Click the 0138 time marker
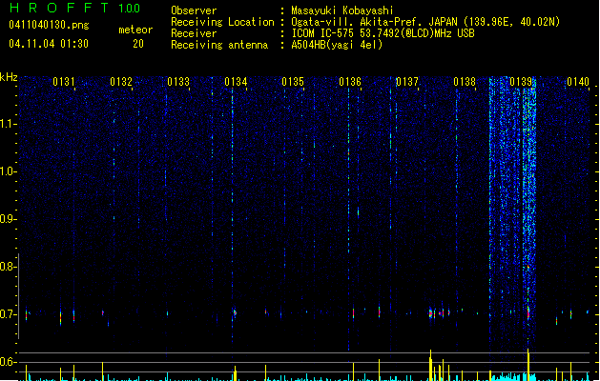Screen dimensions: 600x381 click(x=465, y=82)
